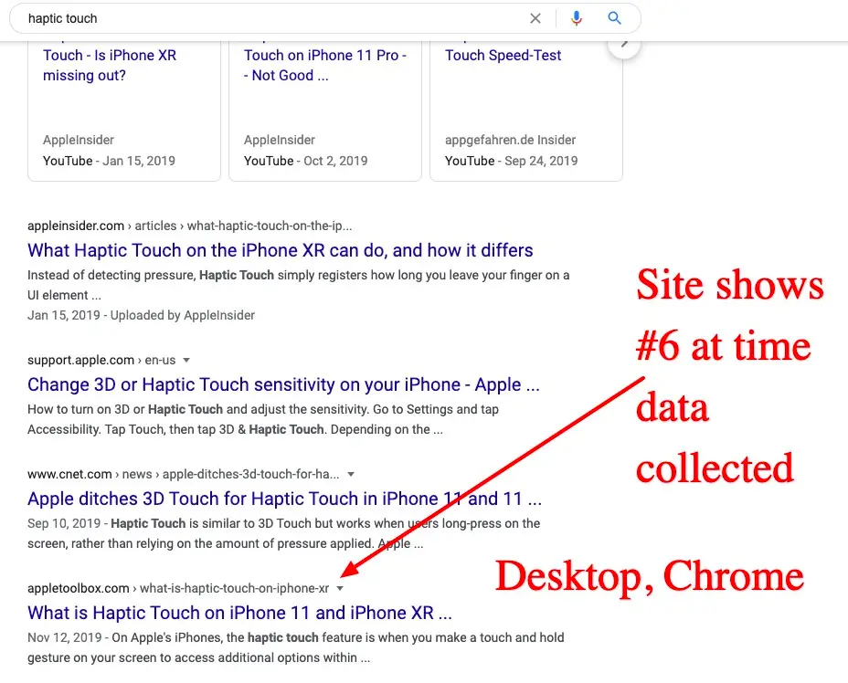Click the appletoolbox.com breadcrumb URL

[x=178, y=588]
